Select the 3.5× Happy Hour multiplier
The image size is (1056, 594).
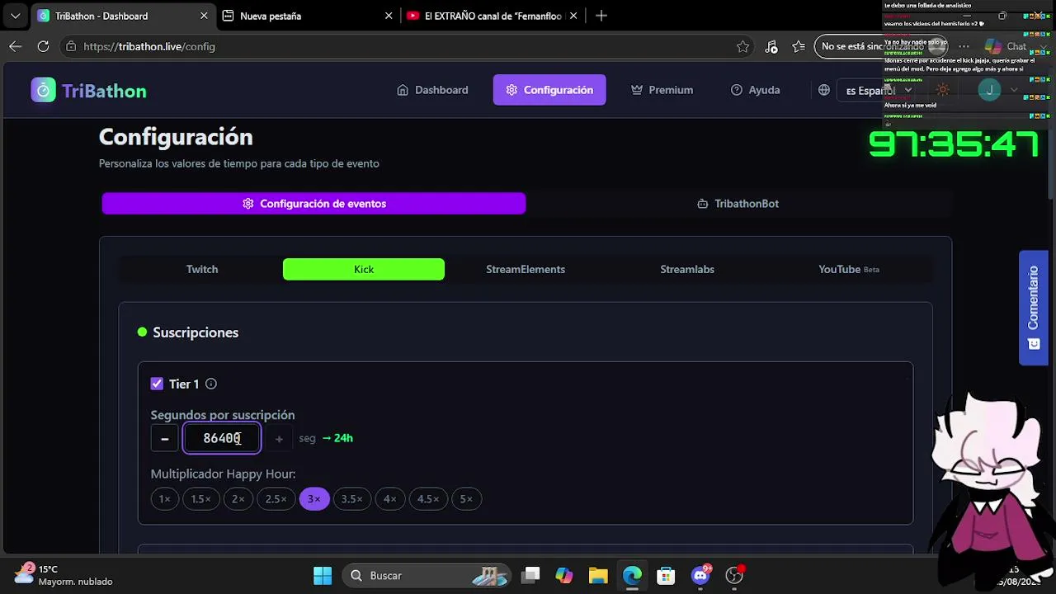[352, 499]
